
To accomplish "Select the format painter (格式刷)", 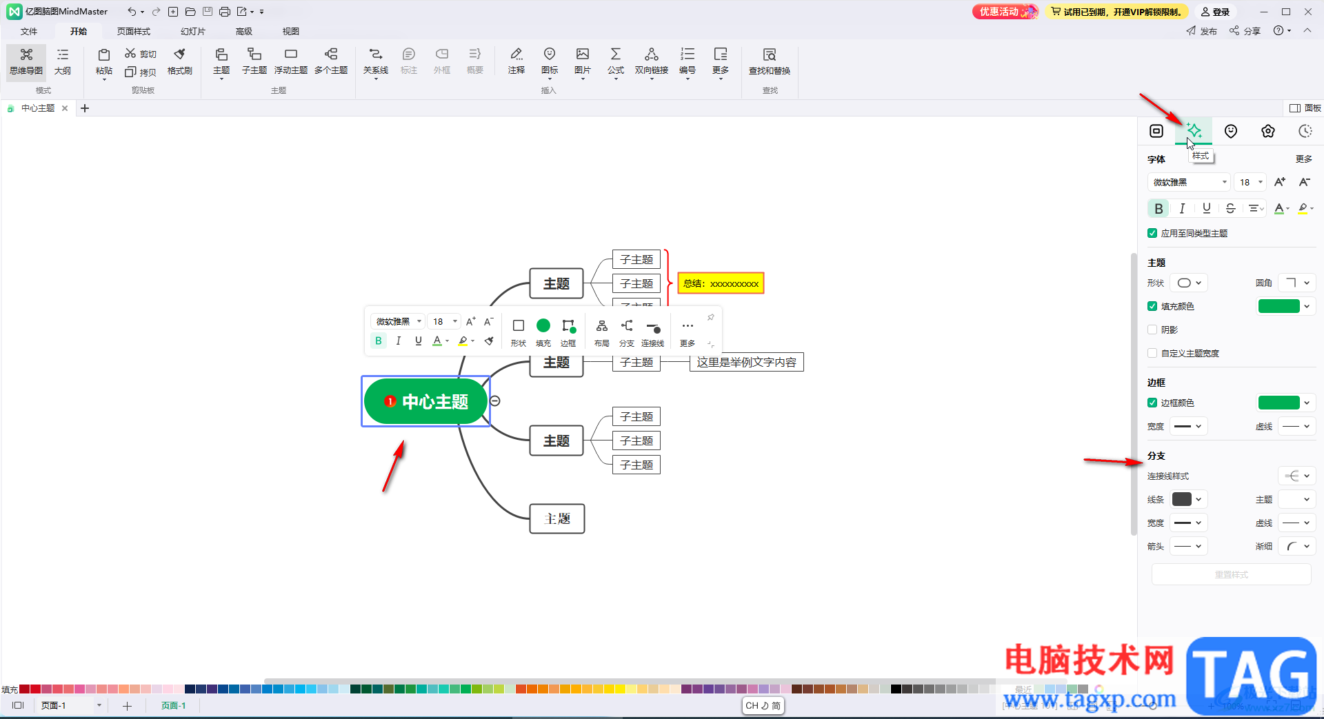I will 179,62.
